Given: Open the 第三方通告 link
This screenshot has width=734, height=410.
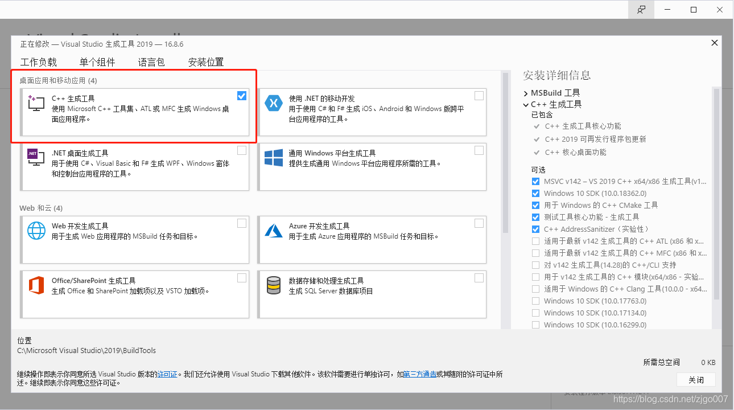Looking at the screenshot, I should pyautogui.click(x=420, y=374).
